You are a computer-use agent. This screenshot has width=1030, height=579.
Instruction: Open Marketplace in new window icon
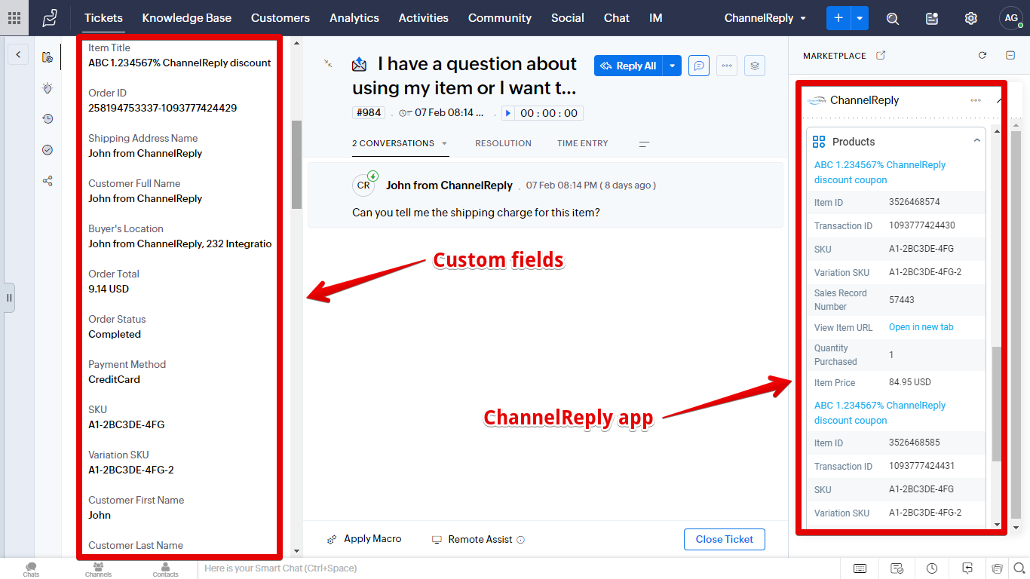(881, 55)
